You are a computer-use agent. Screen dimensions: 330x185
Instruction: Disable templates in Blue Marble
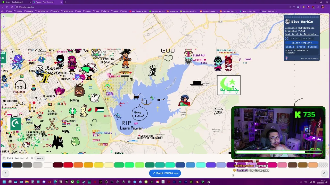pyautogui.click(x=313, y=47)
